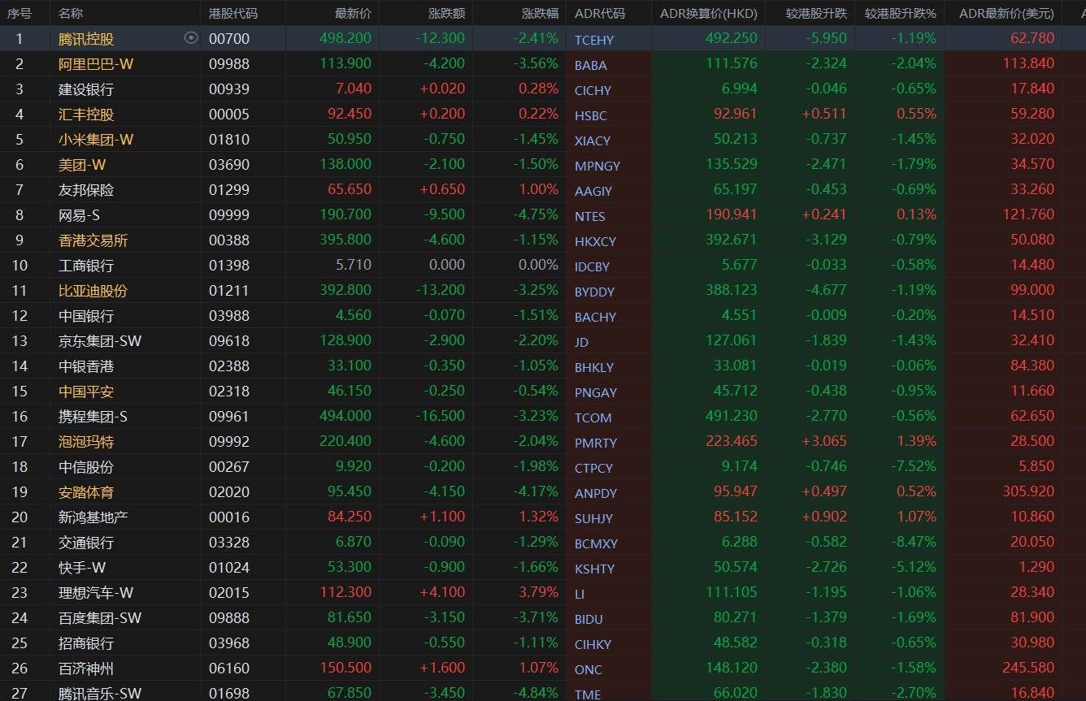Click ADR code TCEHY
Viewport: 1086px width, 701px height.
pyautogui.click(x=594, y=40)
